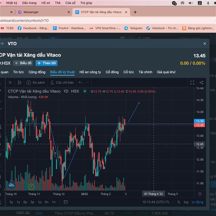Open a new browser tab
Viewport: 216px width, 216px height.
click(135, 12)
